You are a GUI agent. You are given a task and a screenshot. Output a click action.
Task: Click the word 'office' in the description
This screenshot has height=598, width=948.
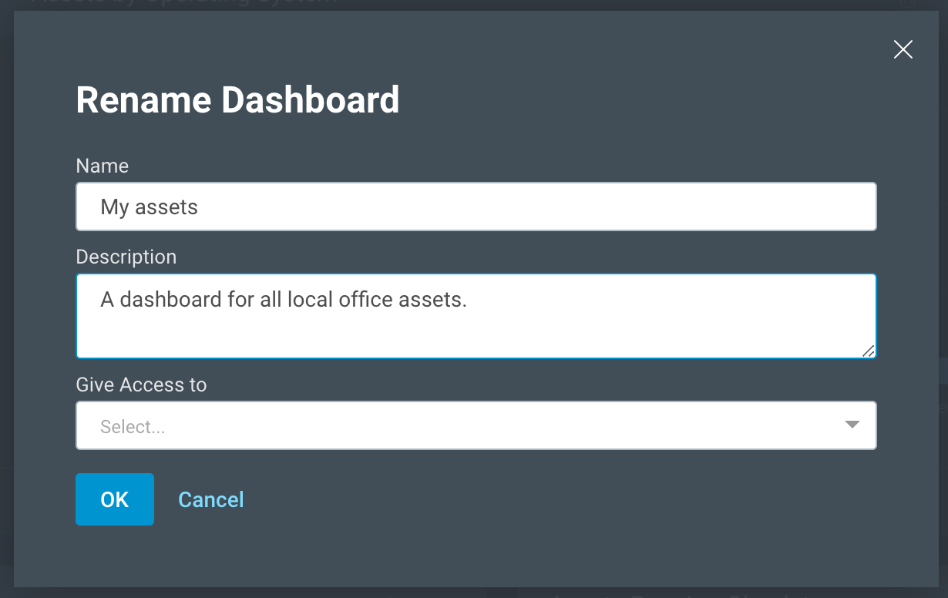pyautogui.click(x=365, y=299)
